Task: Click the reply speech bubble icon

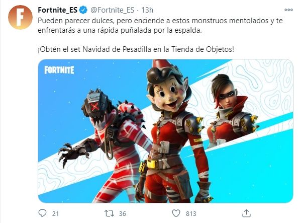Action: [42, 213]
